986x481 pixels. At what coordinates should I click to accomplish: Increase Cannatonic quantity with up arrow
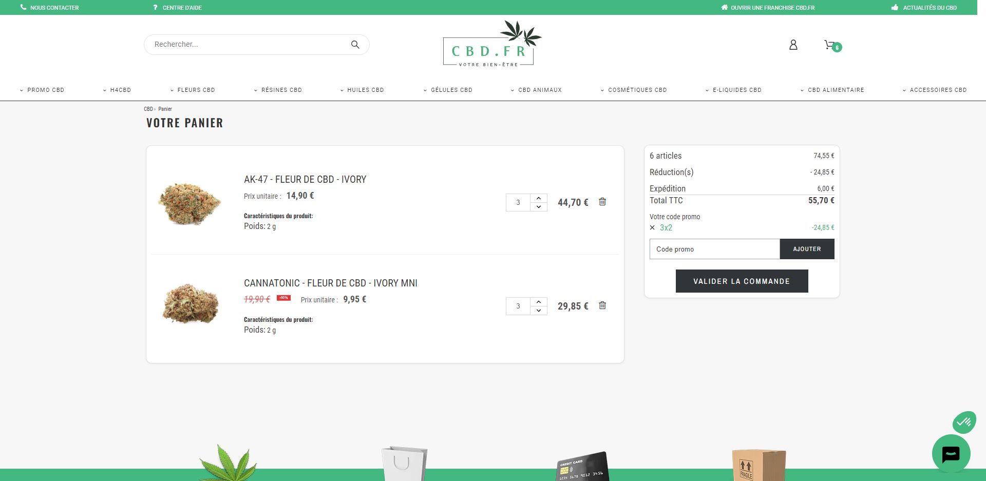pyautogui.click(x=539, y=302)
